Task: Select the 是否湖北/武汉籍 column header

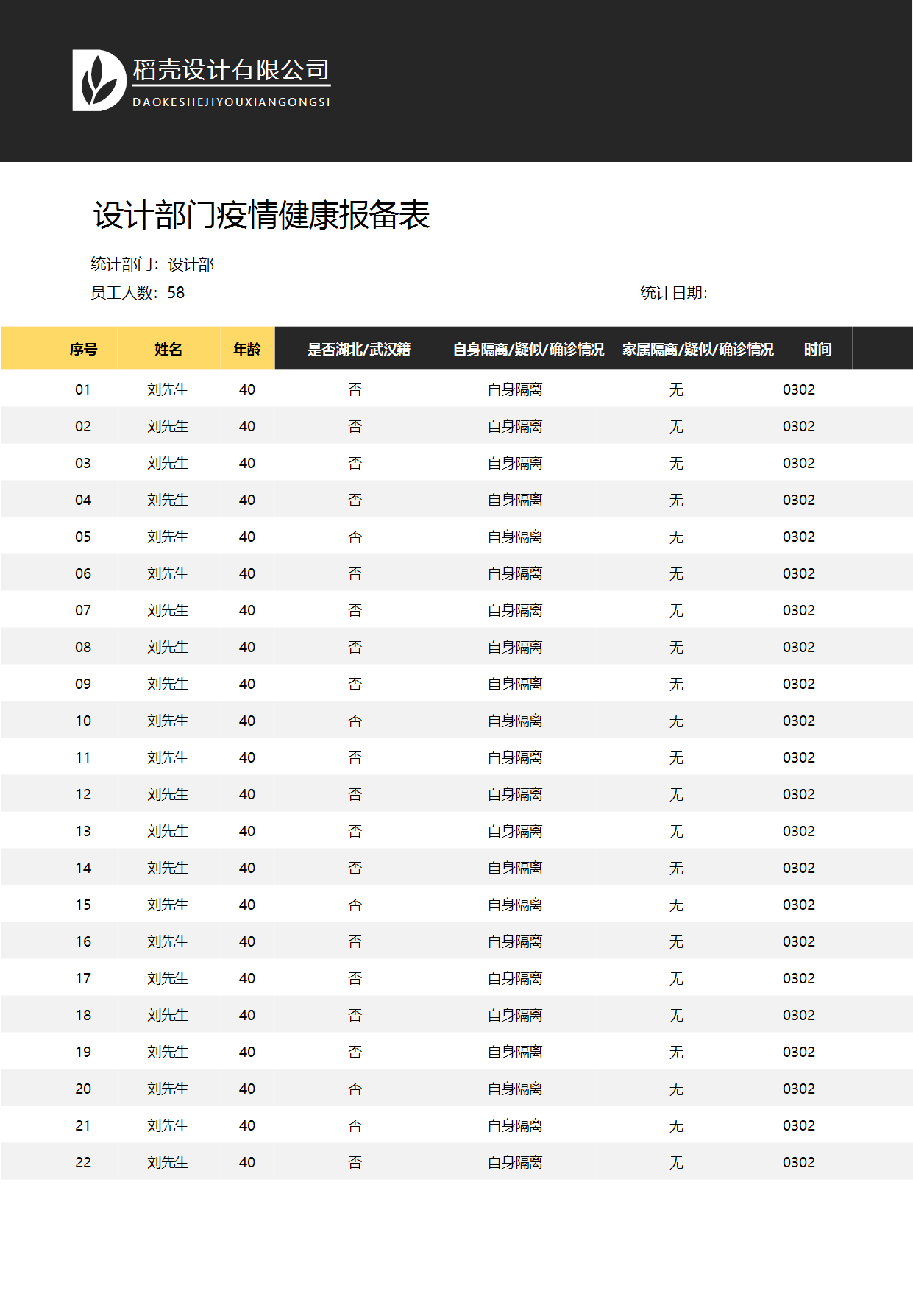Action: coord(358,350)
